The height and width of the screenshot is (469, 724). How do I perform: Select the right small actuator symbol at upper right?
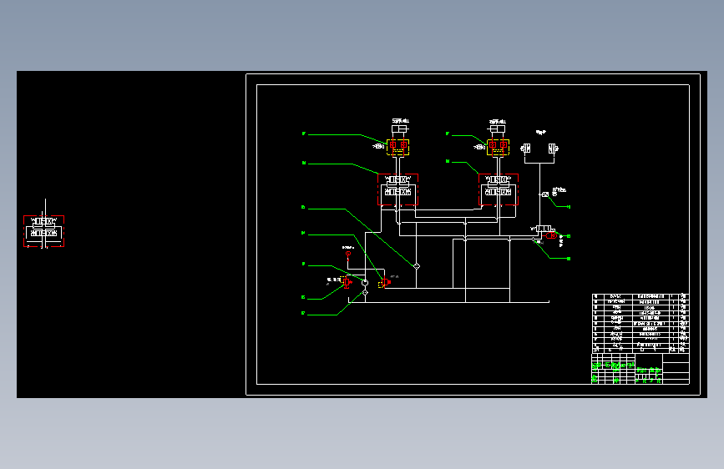pos(553,149)
